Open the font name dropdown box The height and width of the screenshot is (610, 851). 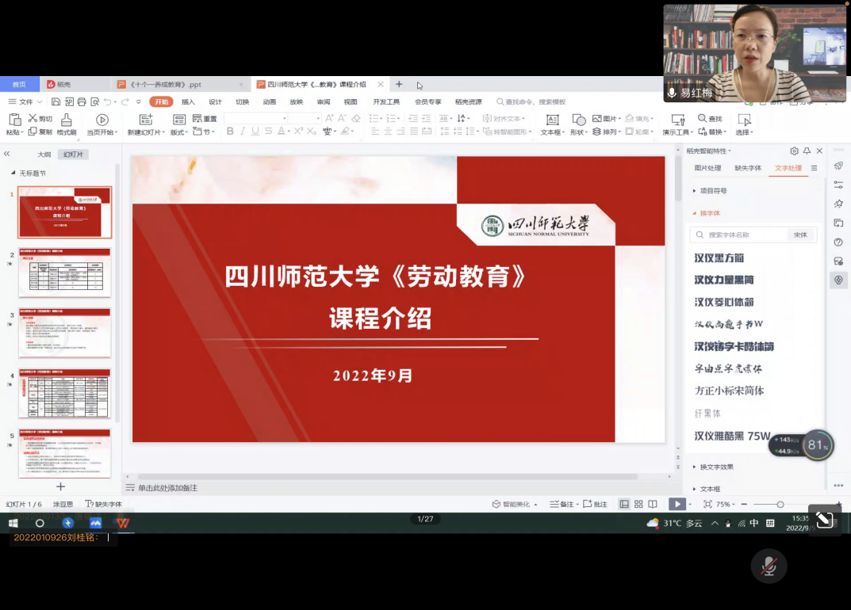255,118
